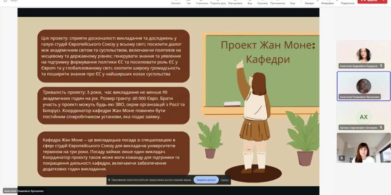The width and height of the screenshot is (391, 195).
Task: Open the Приложения apps menu
Action: pos(277,2)
